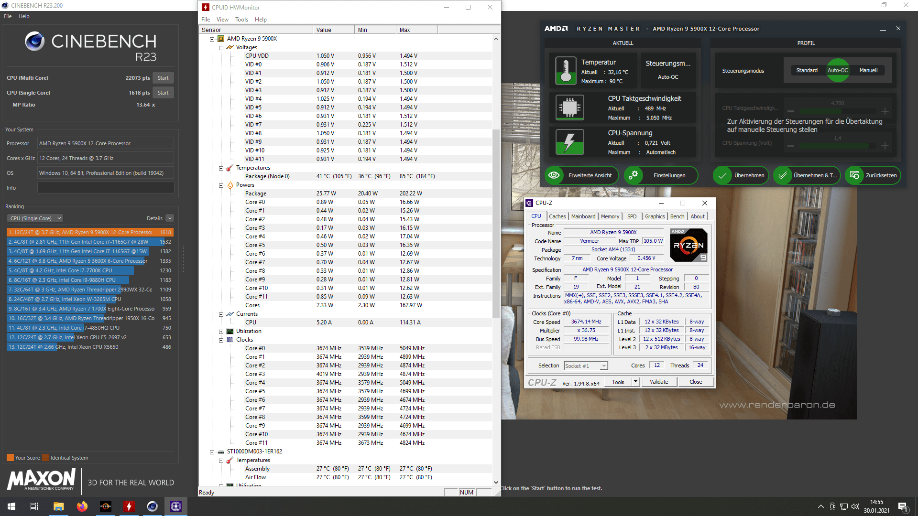Image resolution: width=918 pixels, height=516 pixels.
Task: Open the Tools menu in HWMonitor
Action: pos(241,20)
